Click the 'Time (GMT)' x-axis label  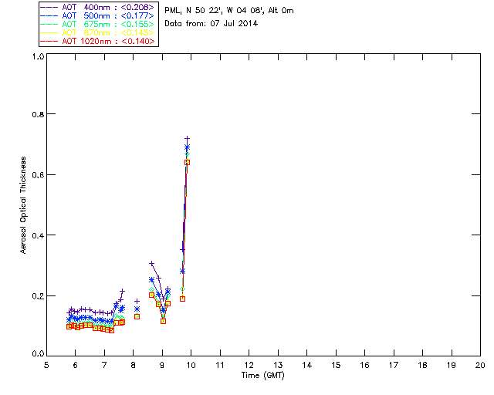[263, 376]
